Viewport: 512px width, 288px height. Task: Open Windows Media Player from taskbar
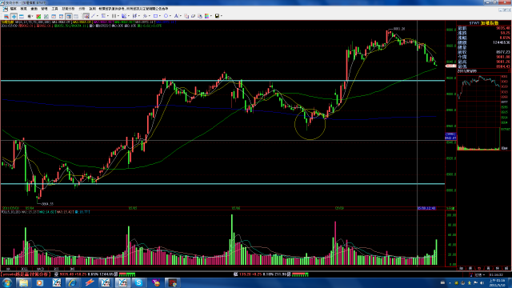pos(39,282)
